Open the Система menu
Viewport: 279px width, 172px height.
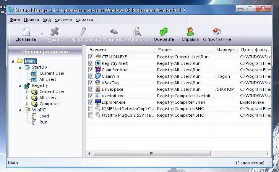63,19
